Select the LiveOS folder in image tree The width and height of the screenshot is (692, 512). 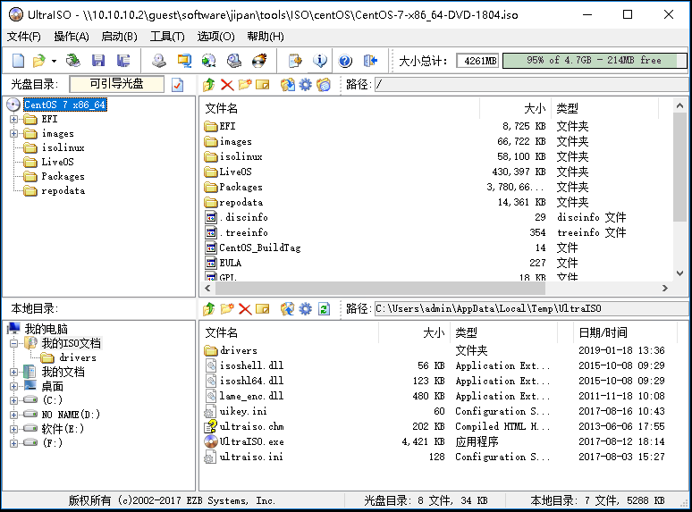[x=57, y=162]
